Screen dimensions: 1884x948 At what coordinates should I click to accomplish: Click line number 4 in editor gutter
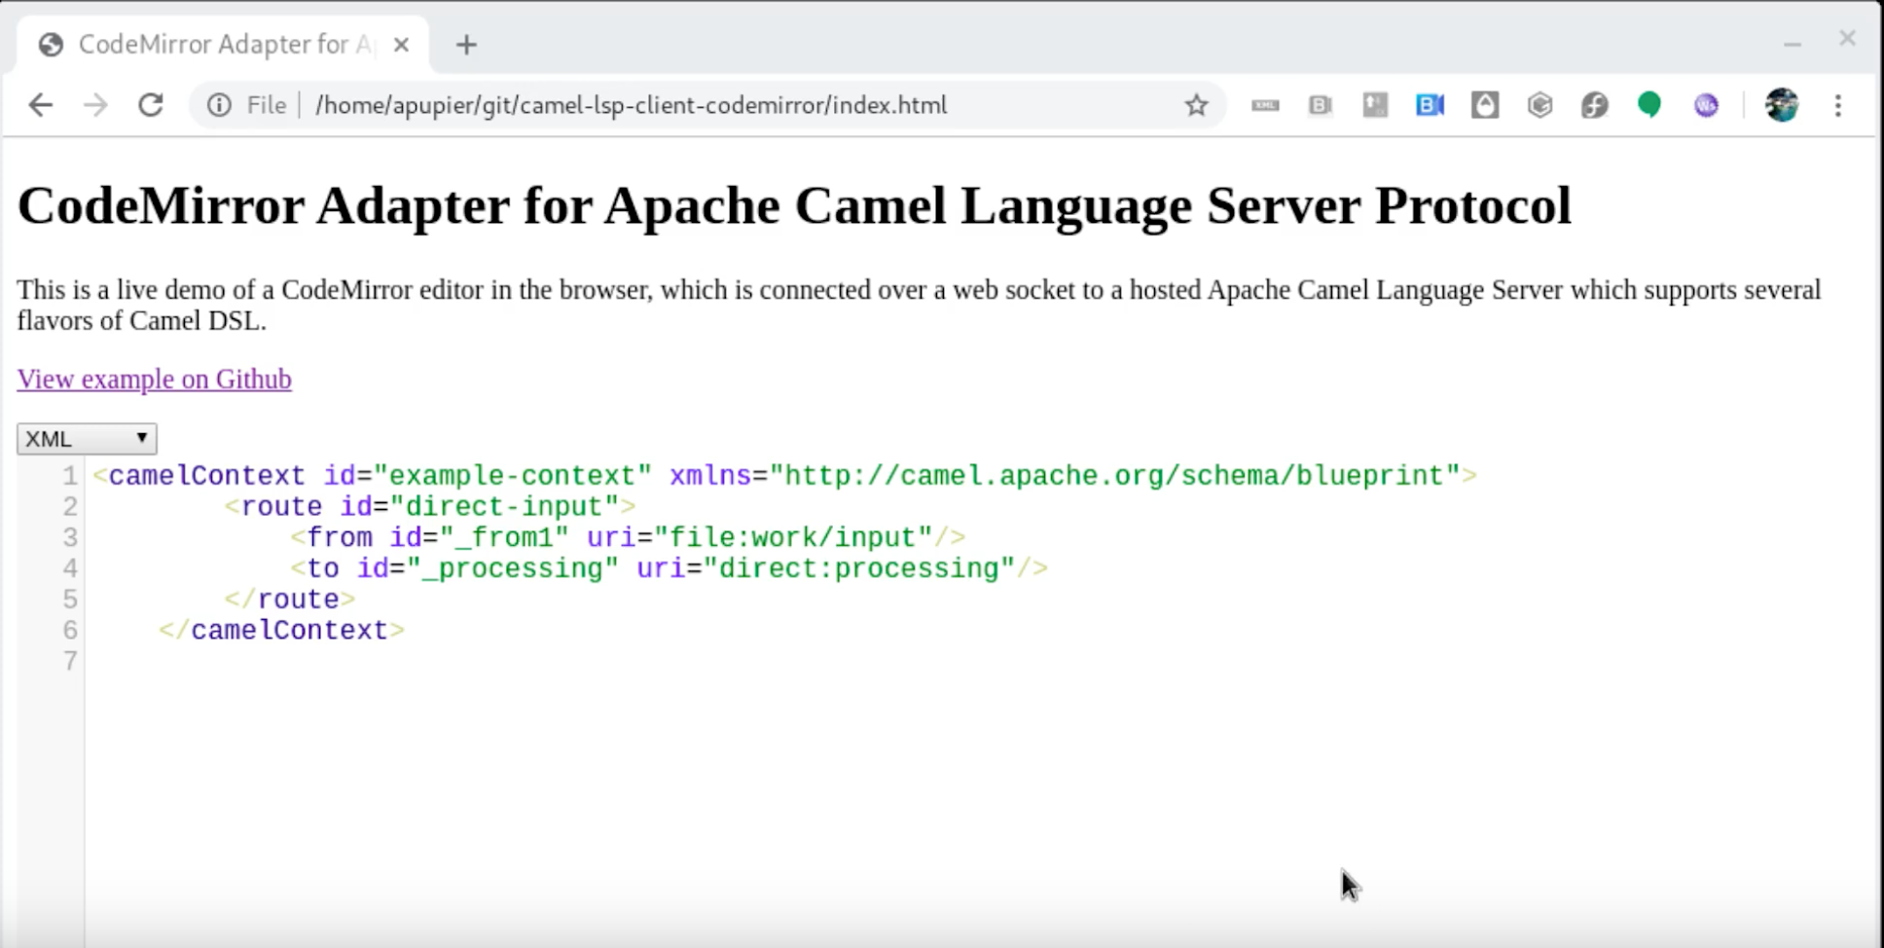[x=70, y=568]
